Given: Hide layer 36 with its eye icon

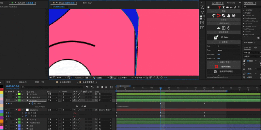Looking at the screenshot, I should click(6, 100).
